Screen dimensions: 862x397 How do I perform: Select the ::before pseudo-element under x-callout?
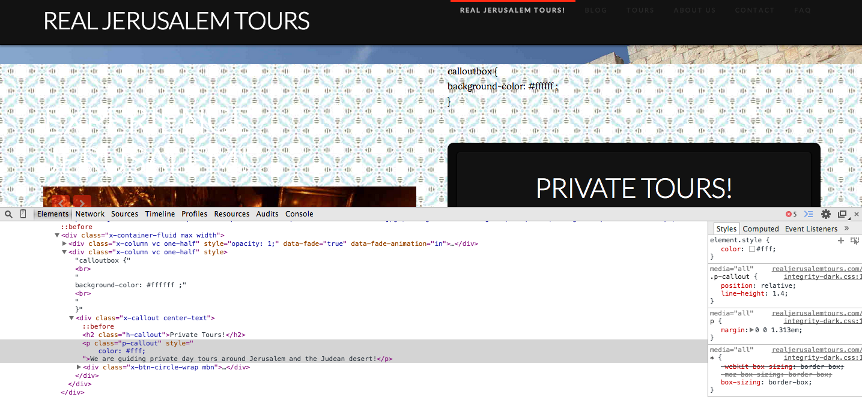(x=98, y=327)
